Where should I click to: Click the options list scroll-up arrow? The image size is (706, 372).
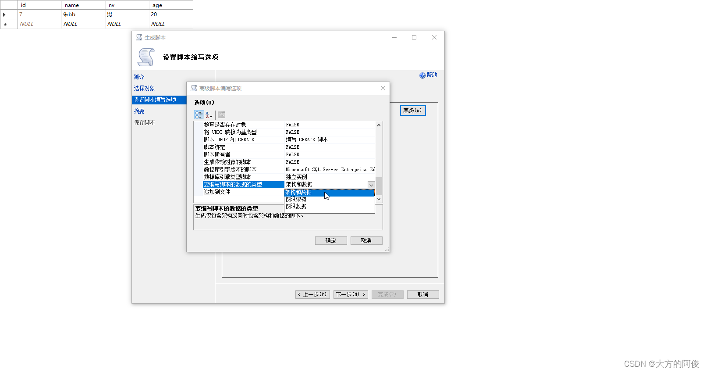tap(379, 125)
